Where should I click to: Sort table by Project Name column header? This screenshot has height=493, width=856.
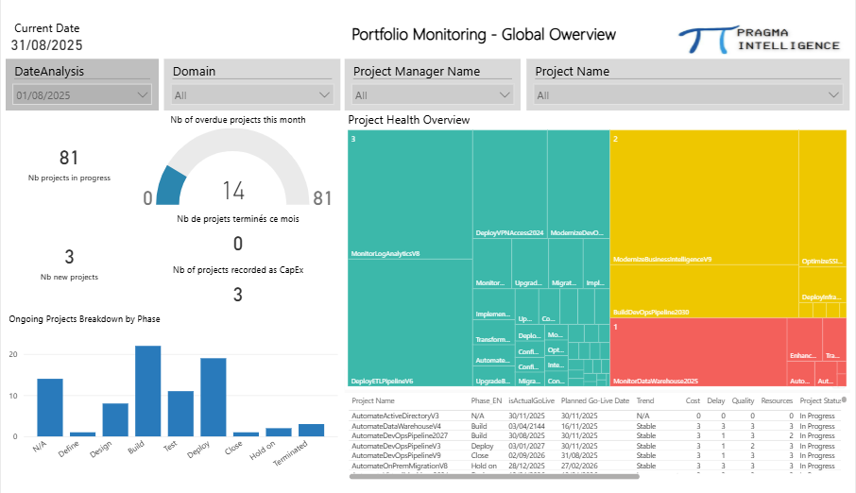click(x=373, y=401)
